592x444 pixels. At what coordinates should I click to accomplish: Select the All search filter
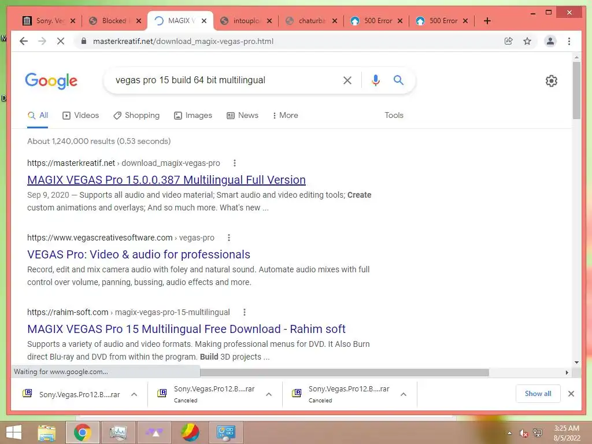[38, 115]
